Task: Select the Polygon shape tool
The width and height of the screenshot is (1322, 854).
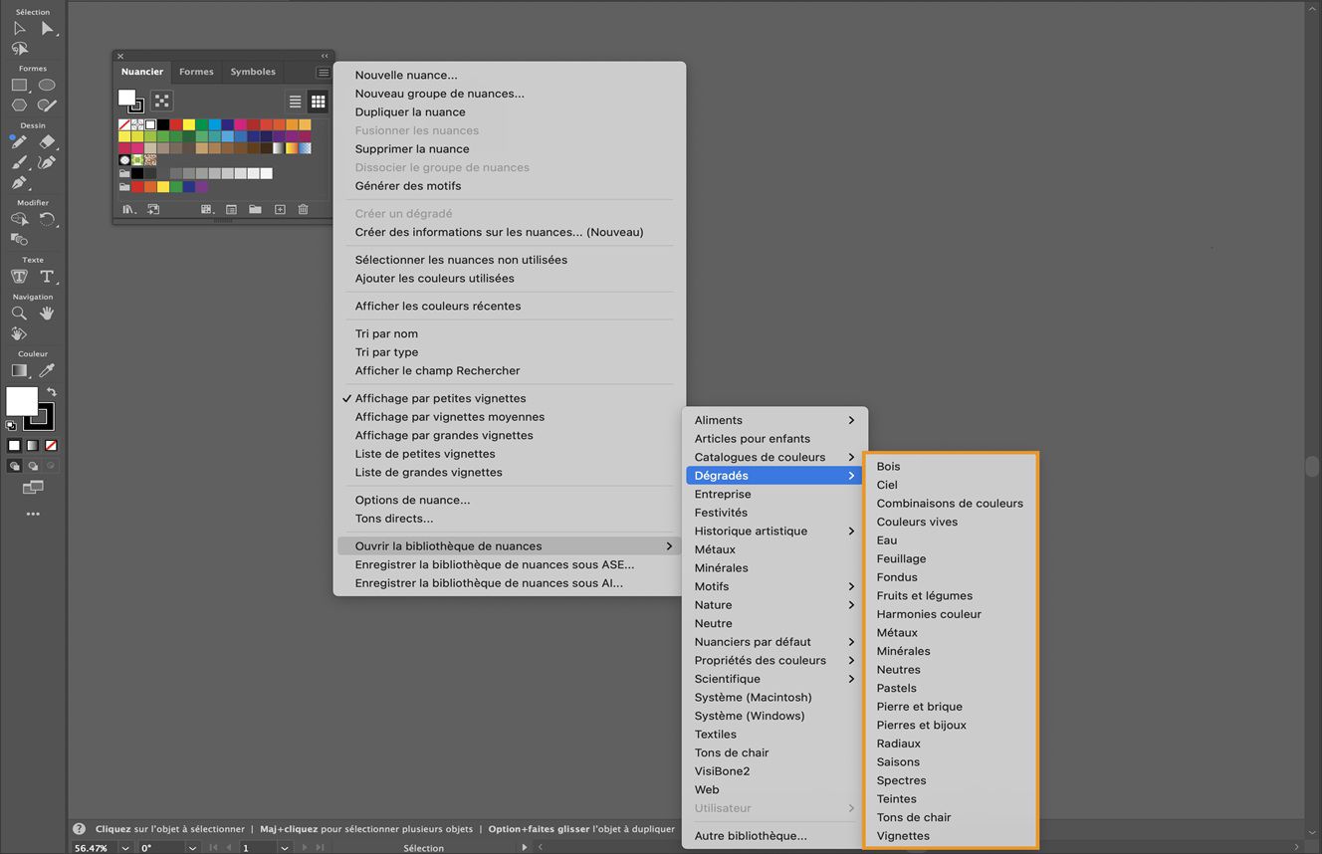Action: (19, 105)
